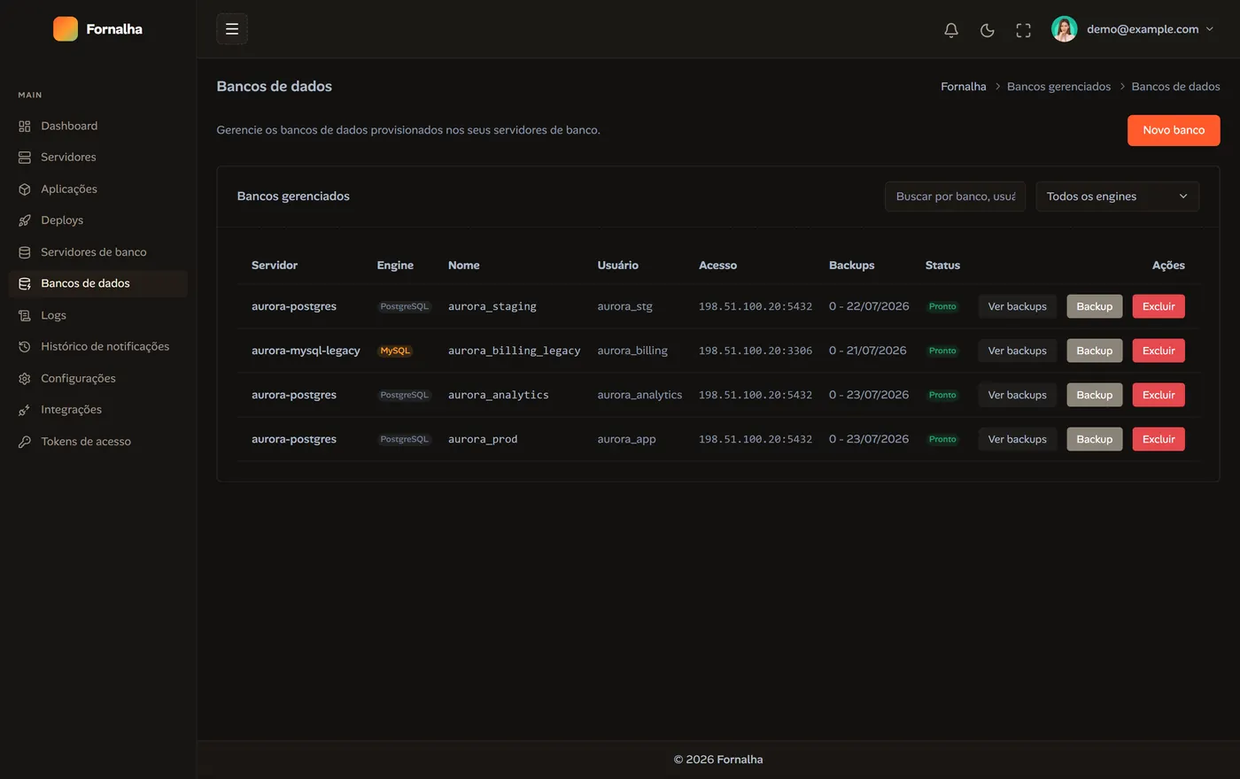Click the Novo banco button
The width and height of the screenshot is (1240, 779).
pos(1174,130)
